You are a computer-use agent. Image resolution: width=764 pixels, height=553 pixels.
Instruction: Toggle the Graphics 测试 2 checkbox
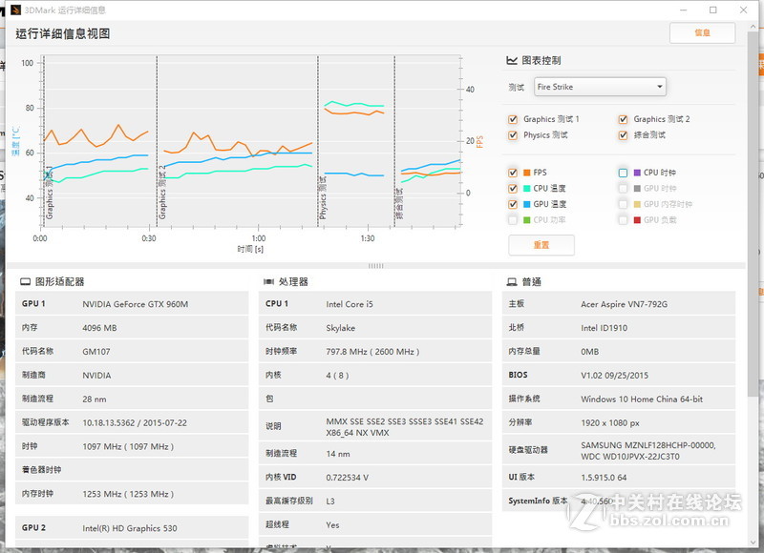click(x=623, y=119)
